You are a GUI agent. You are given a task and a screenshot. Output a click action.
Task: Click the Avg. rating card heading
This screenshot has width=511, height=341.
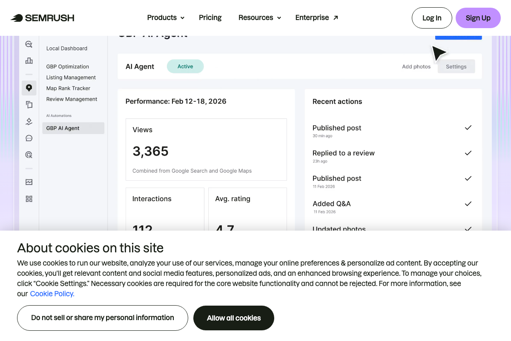tap(233, 199)
